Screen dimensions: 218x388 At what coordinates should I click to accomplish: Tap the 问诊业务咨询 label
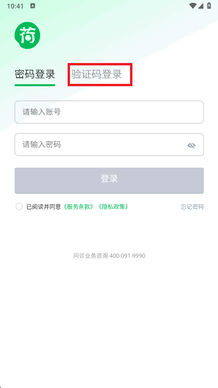91,256
